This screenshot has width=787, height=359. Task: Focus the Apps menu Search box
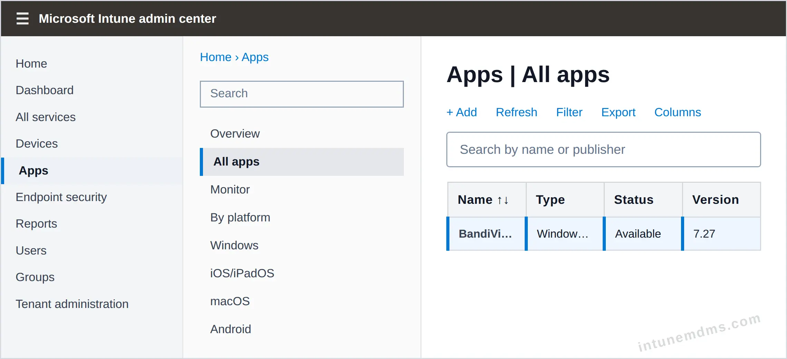click(x=302, y=94)
